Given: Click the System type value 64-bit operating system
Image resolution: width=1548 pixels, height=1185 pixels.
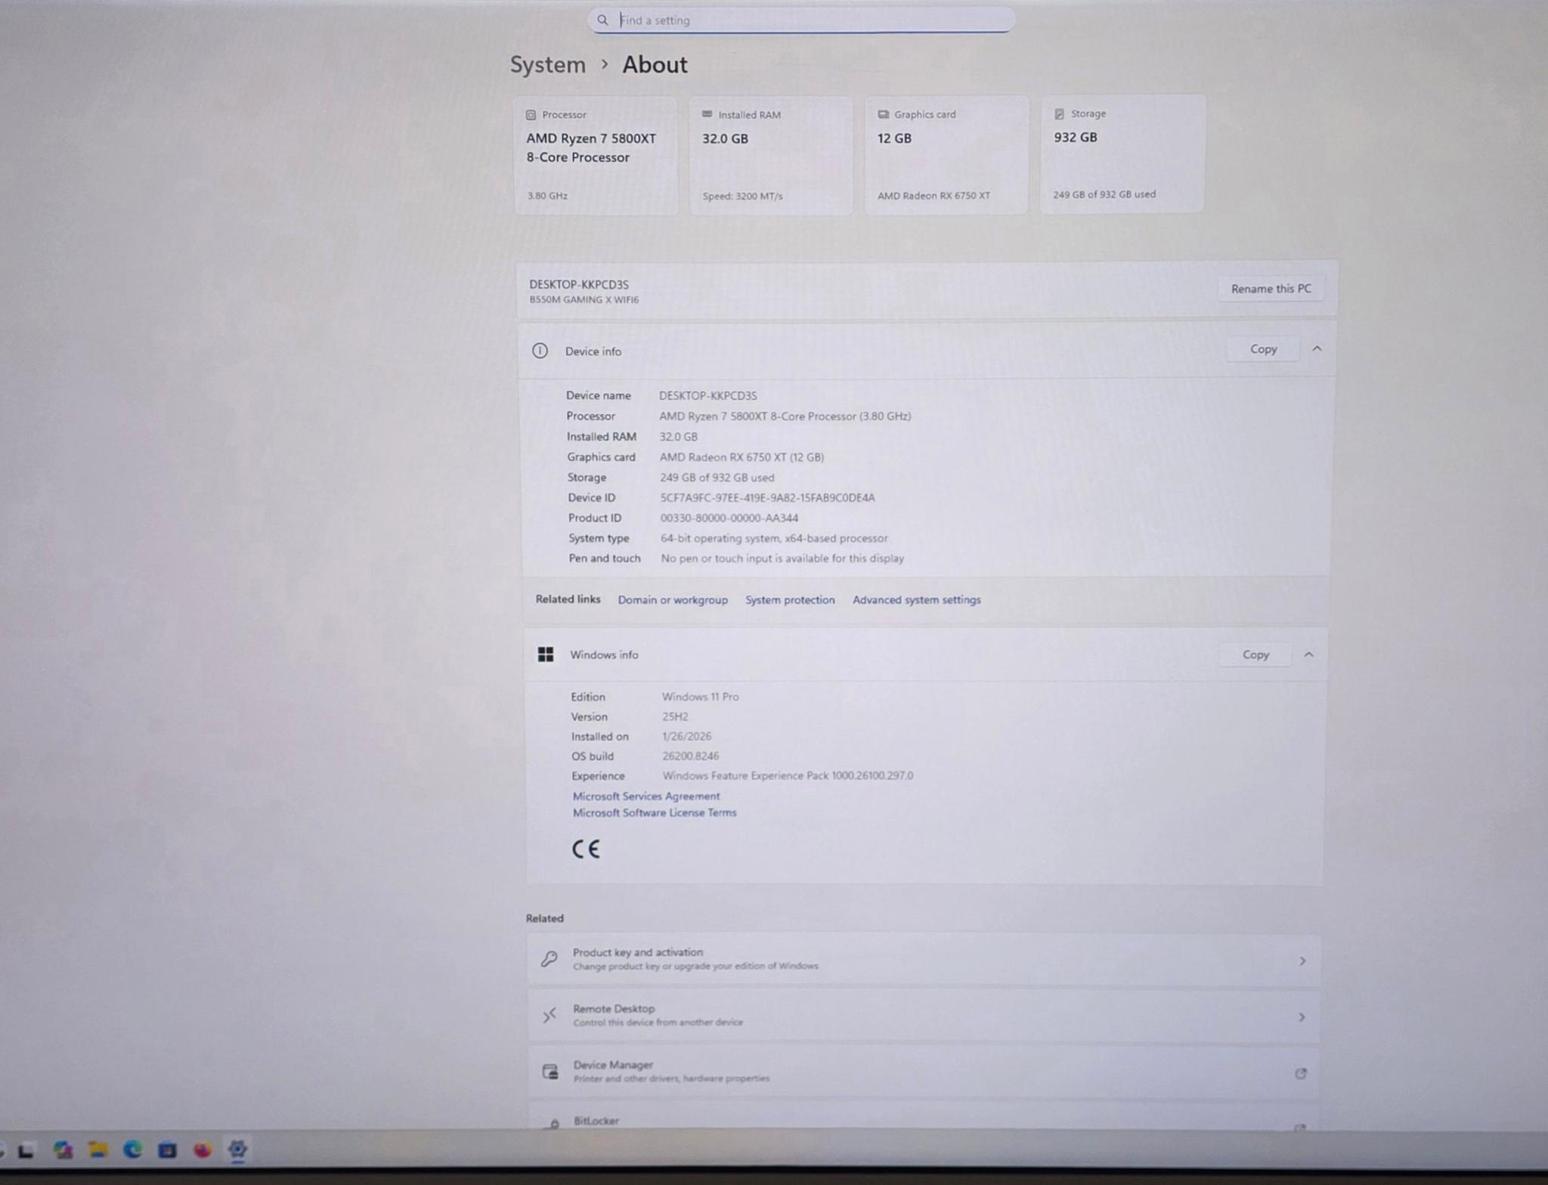Looking at the screenshot, I should coord(774,539).
